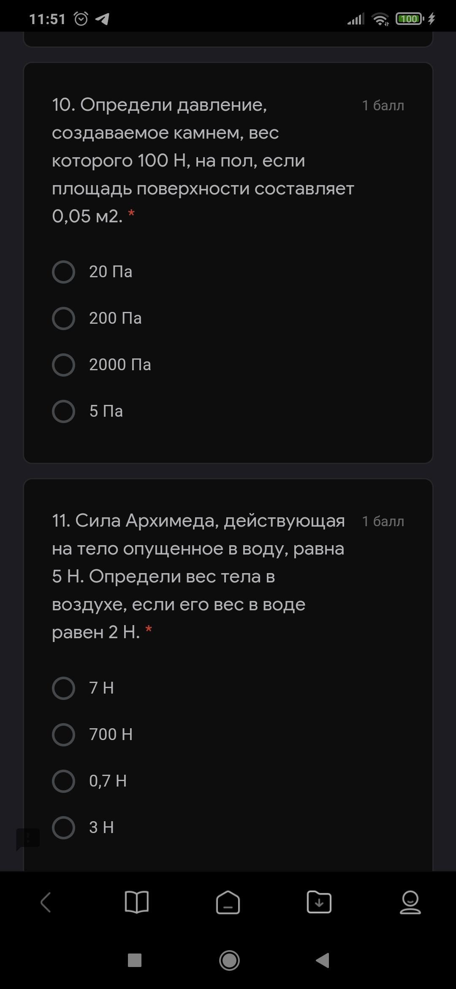456x989 pixels.
Task: Open the user profile icon
Action: click(410, 902)
